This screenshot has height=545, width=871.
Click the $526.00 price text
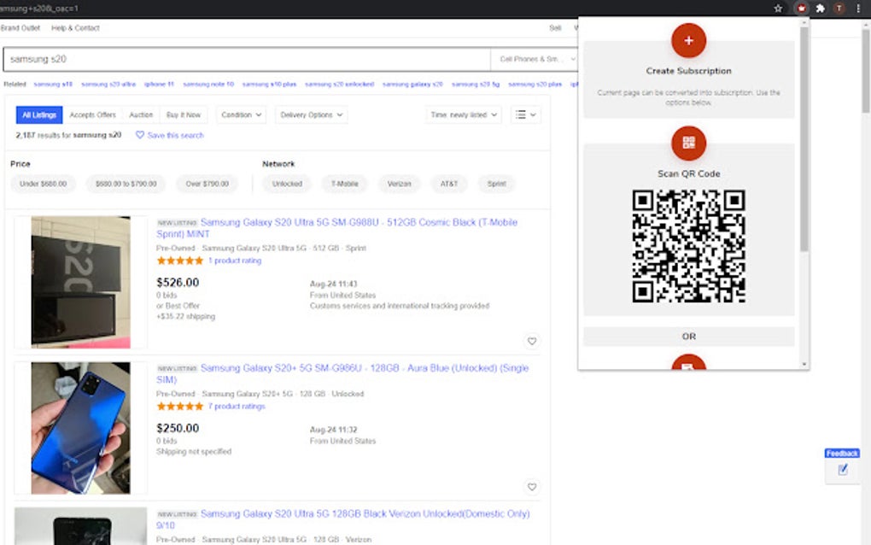click(x=178, y=282)
